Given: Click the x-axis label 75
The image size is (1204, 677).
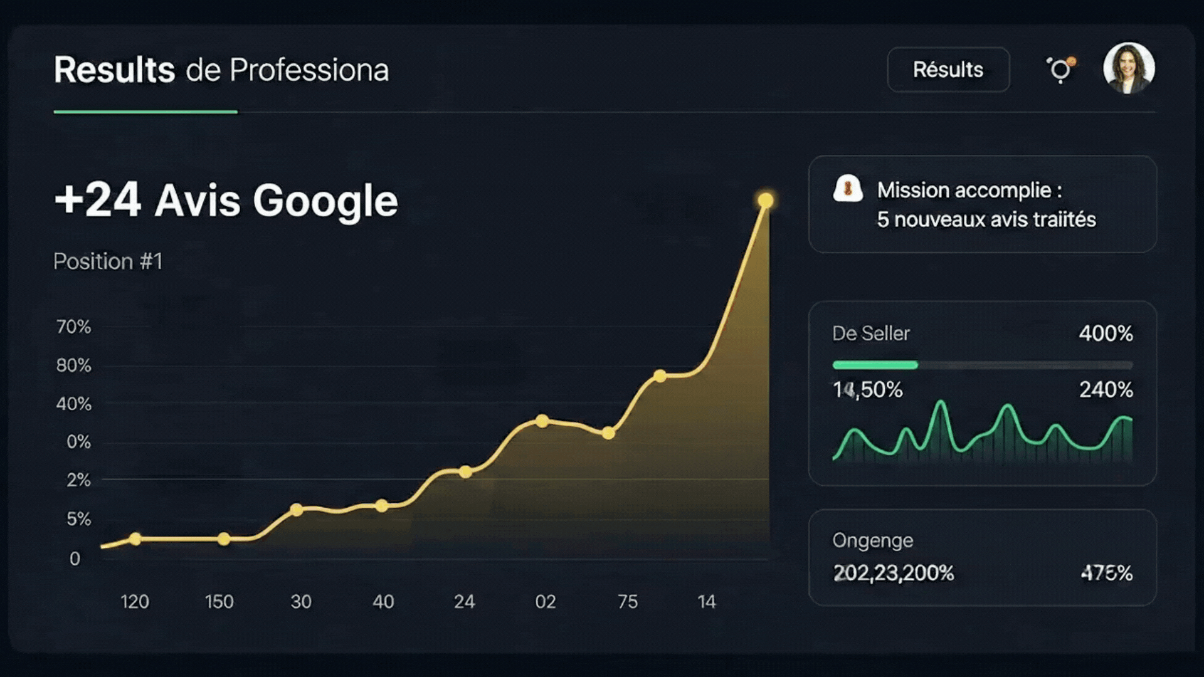Looking at the screenshot, I should [x=627, y=602].
